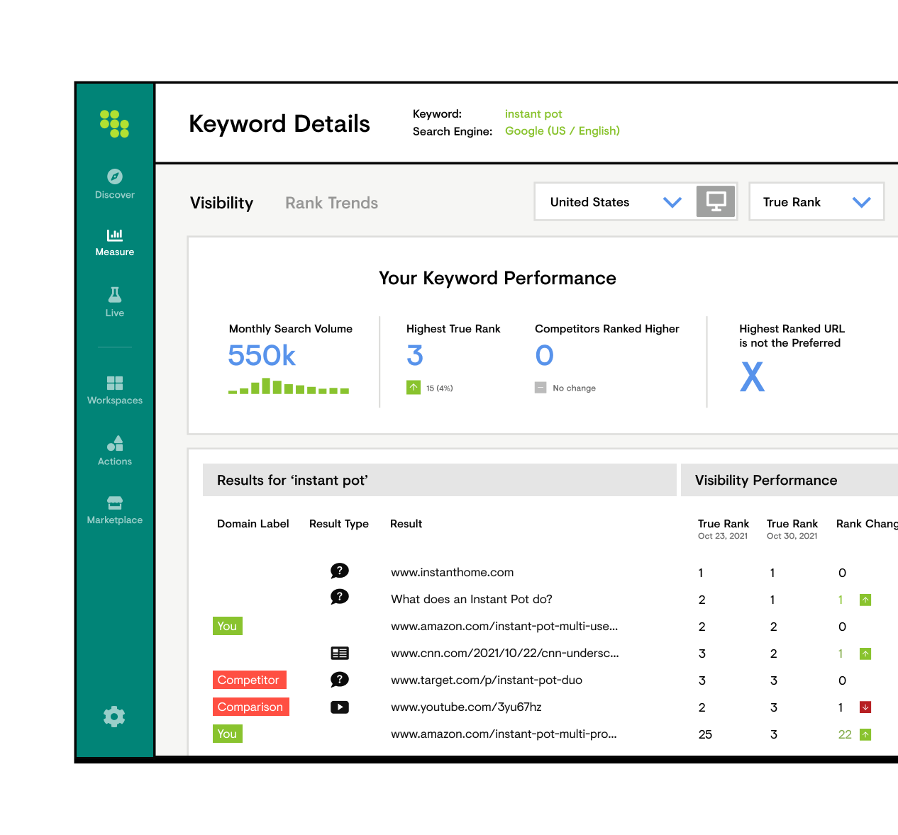Click the Result Type column header
The height and width of the screenshot is (835, 898).
339,524
